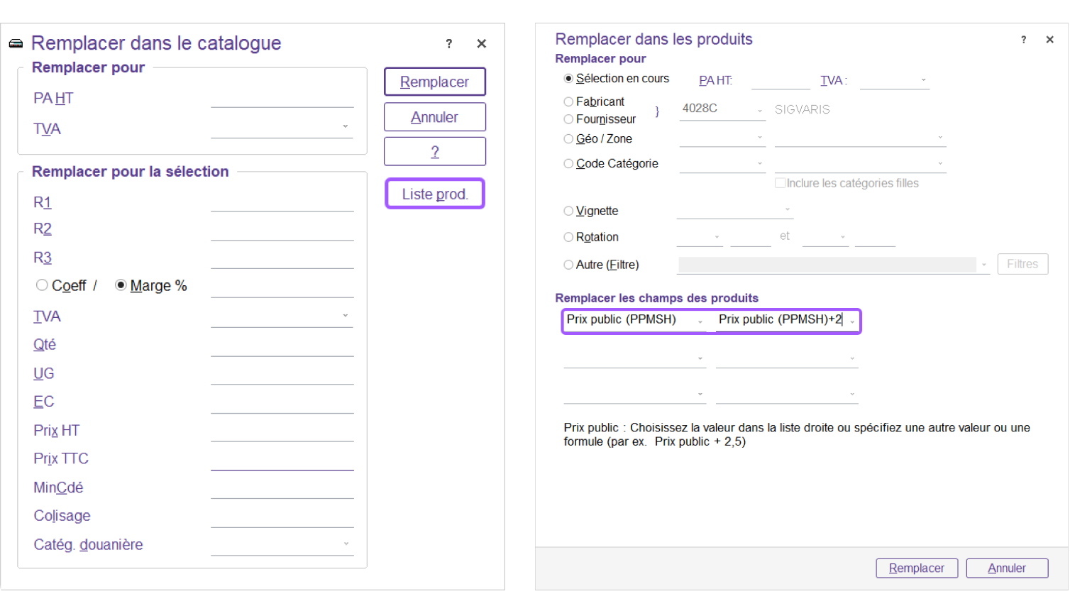Screen dimensions: 1070x606
Task: Choose the Fabricant radio button
Action: [x=568, y=102]
